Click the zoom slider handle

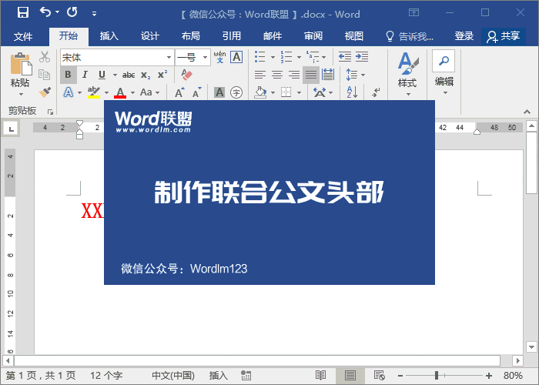tap(437, 376)
